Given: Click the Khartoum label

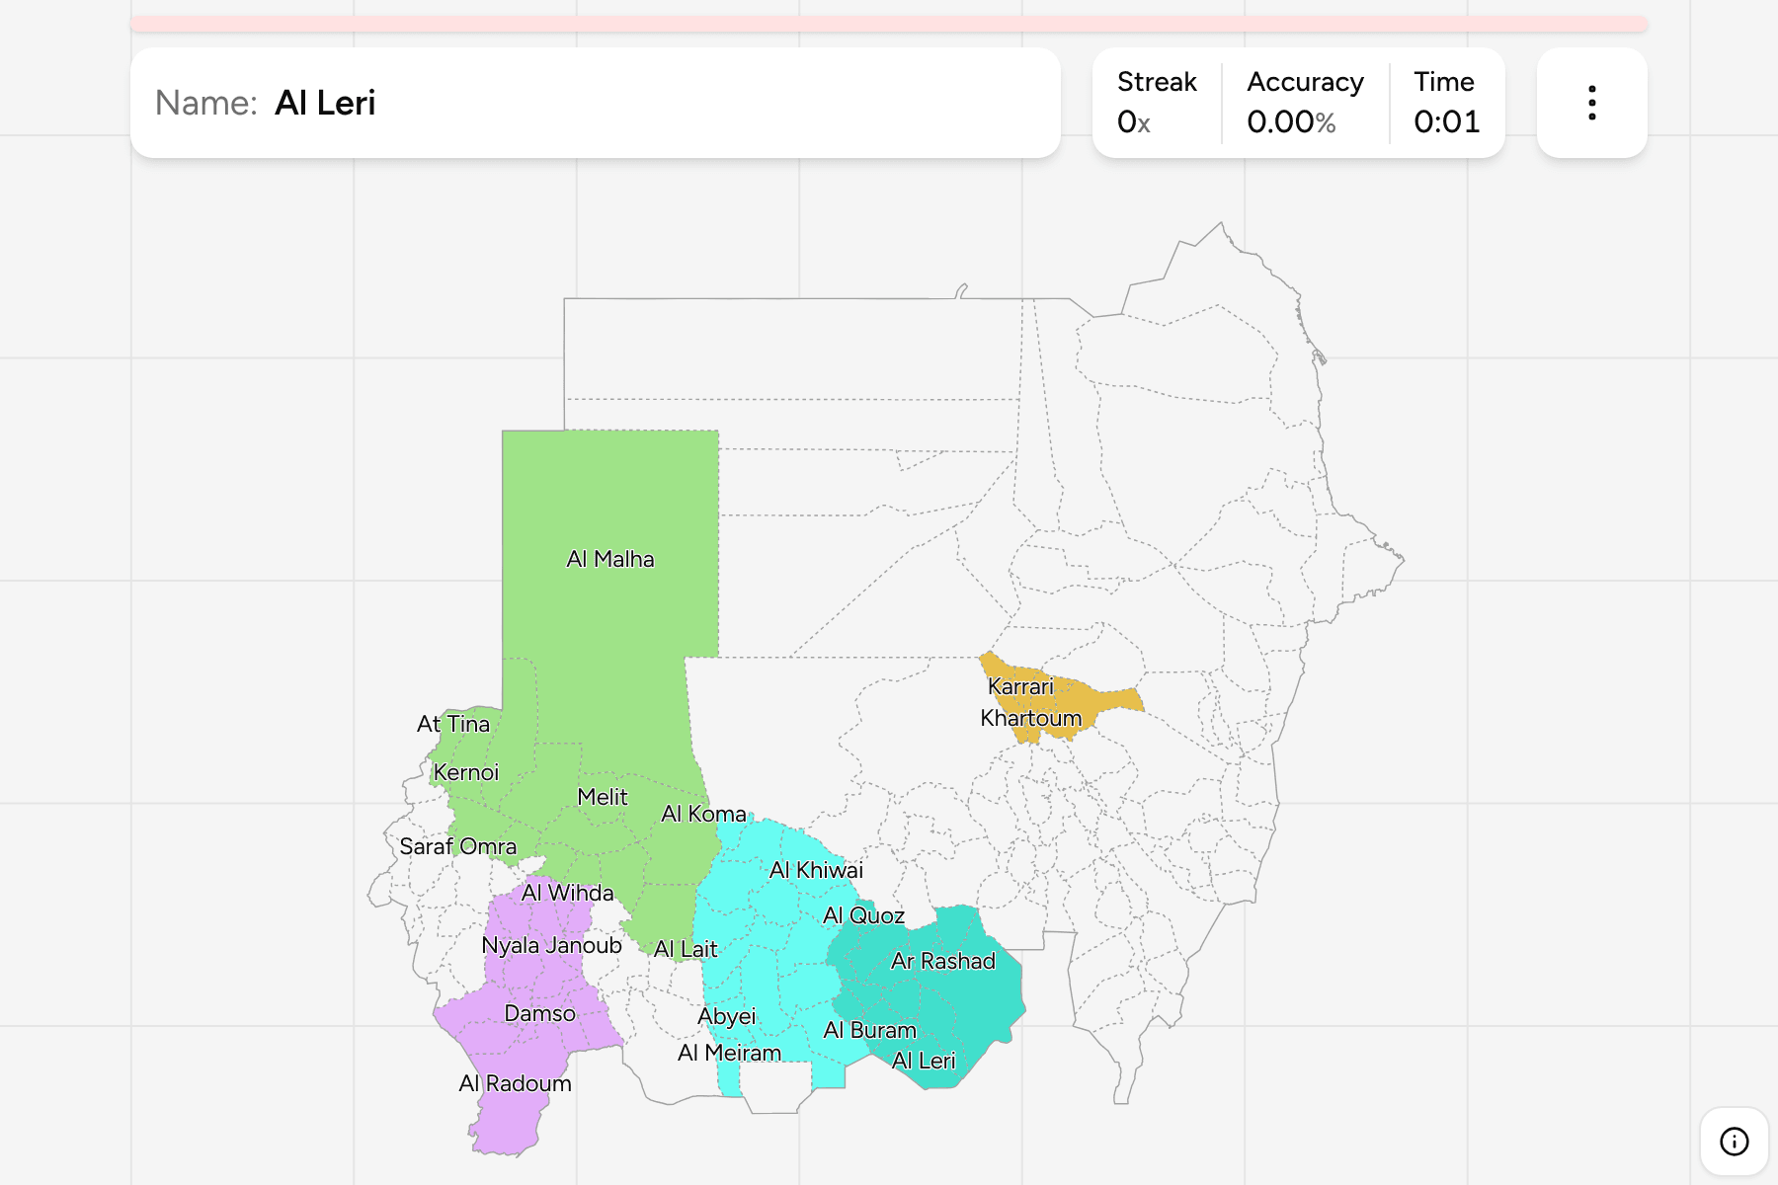Looking at the screenshot, I should (1030, 718).
